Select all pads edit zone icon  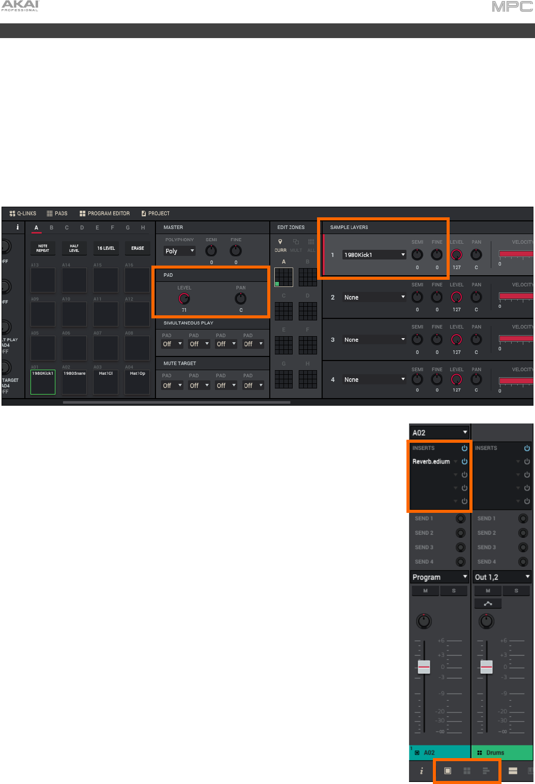pyautogui.click(x=311, y=242)
